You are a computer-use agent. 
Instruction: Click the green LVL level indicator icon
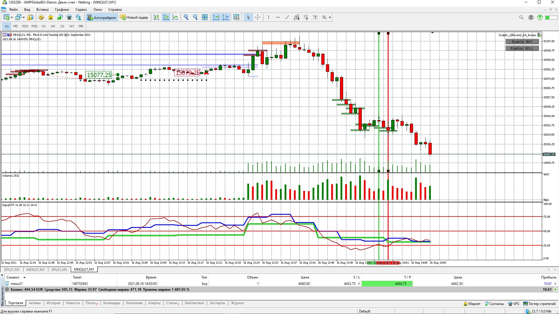(x=540, y=17)
